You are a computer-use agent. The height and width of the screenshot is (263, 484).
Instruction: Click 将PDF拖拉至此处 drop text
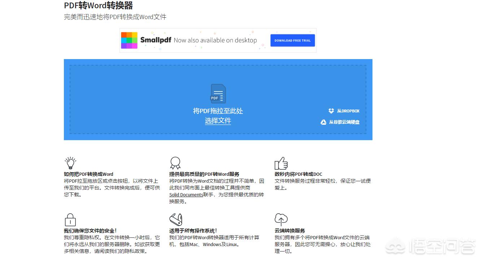pos(218,111)
